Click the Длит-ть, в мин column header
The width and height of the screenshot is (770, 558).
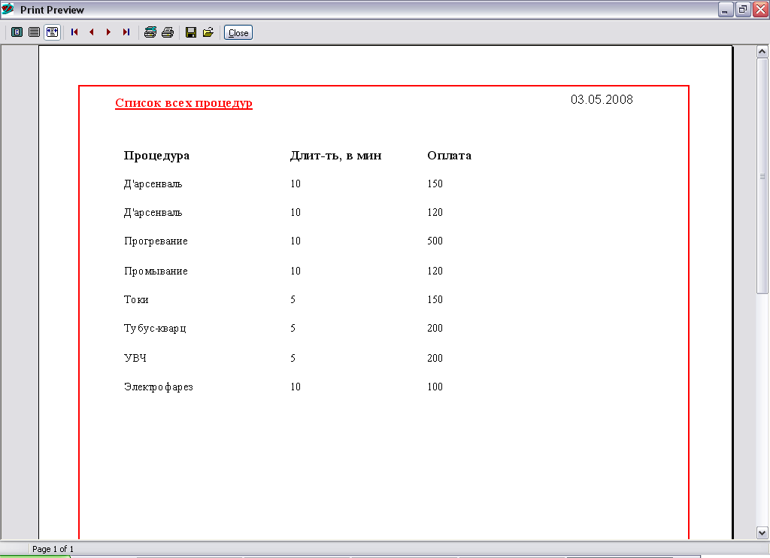pyautogui.click(x=336, y=156)
